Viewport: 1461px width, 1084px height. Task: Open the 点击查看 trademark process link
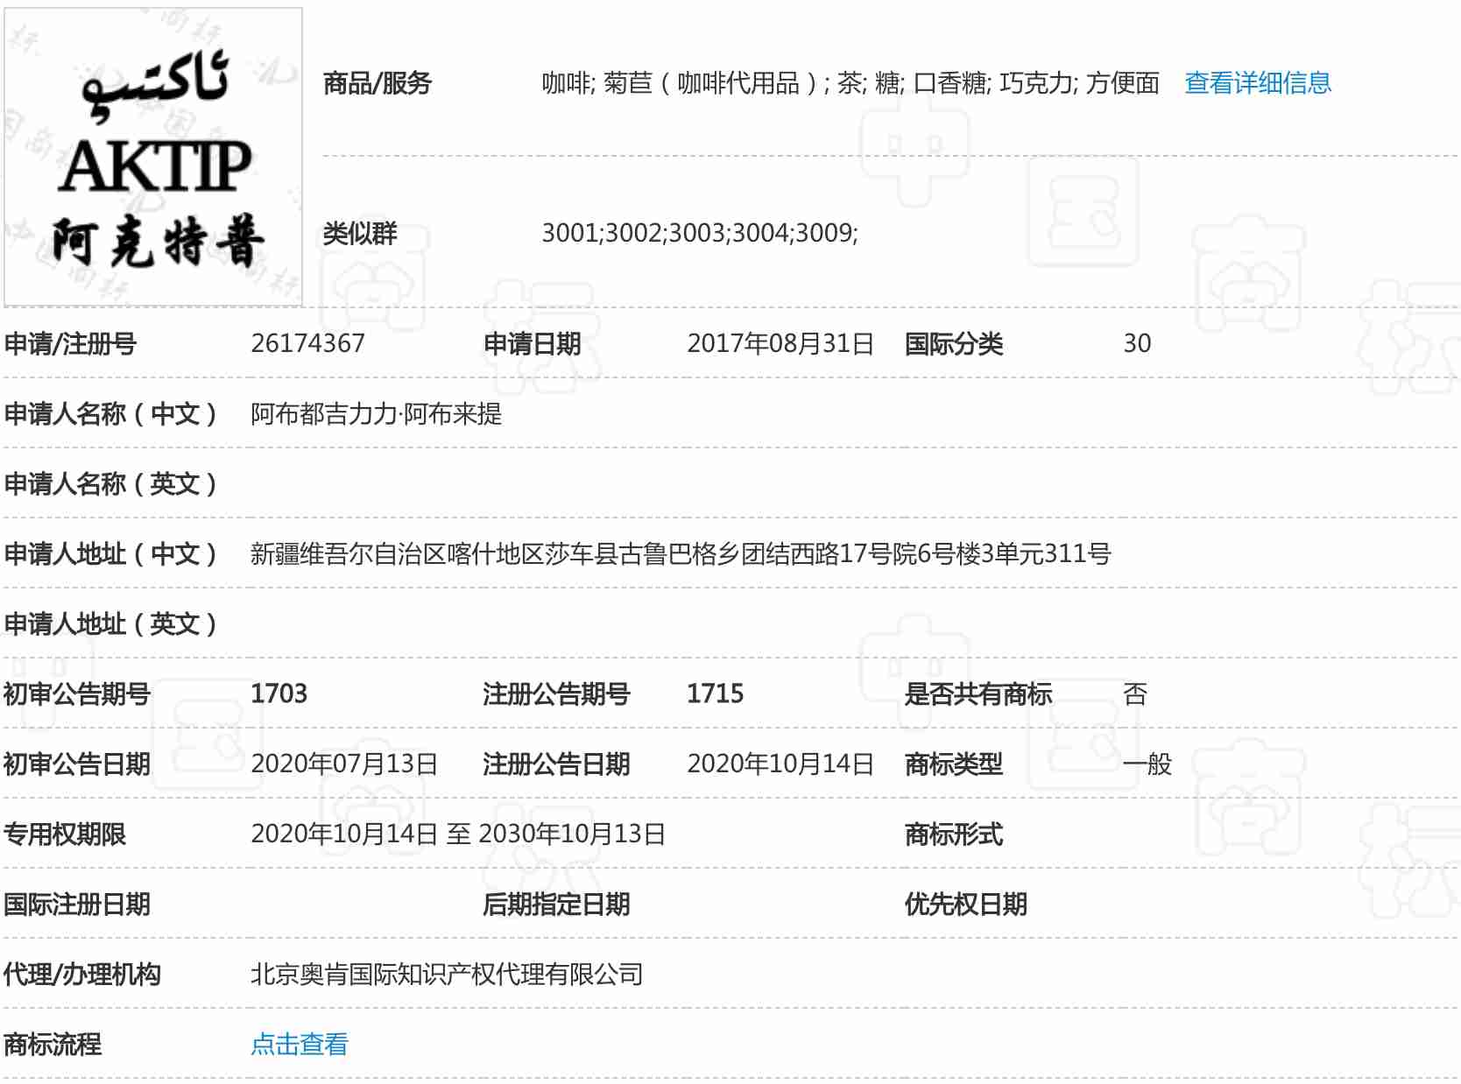299,1044
